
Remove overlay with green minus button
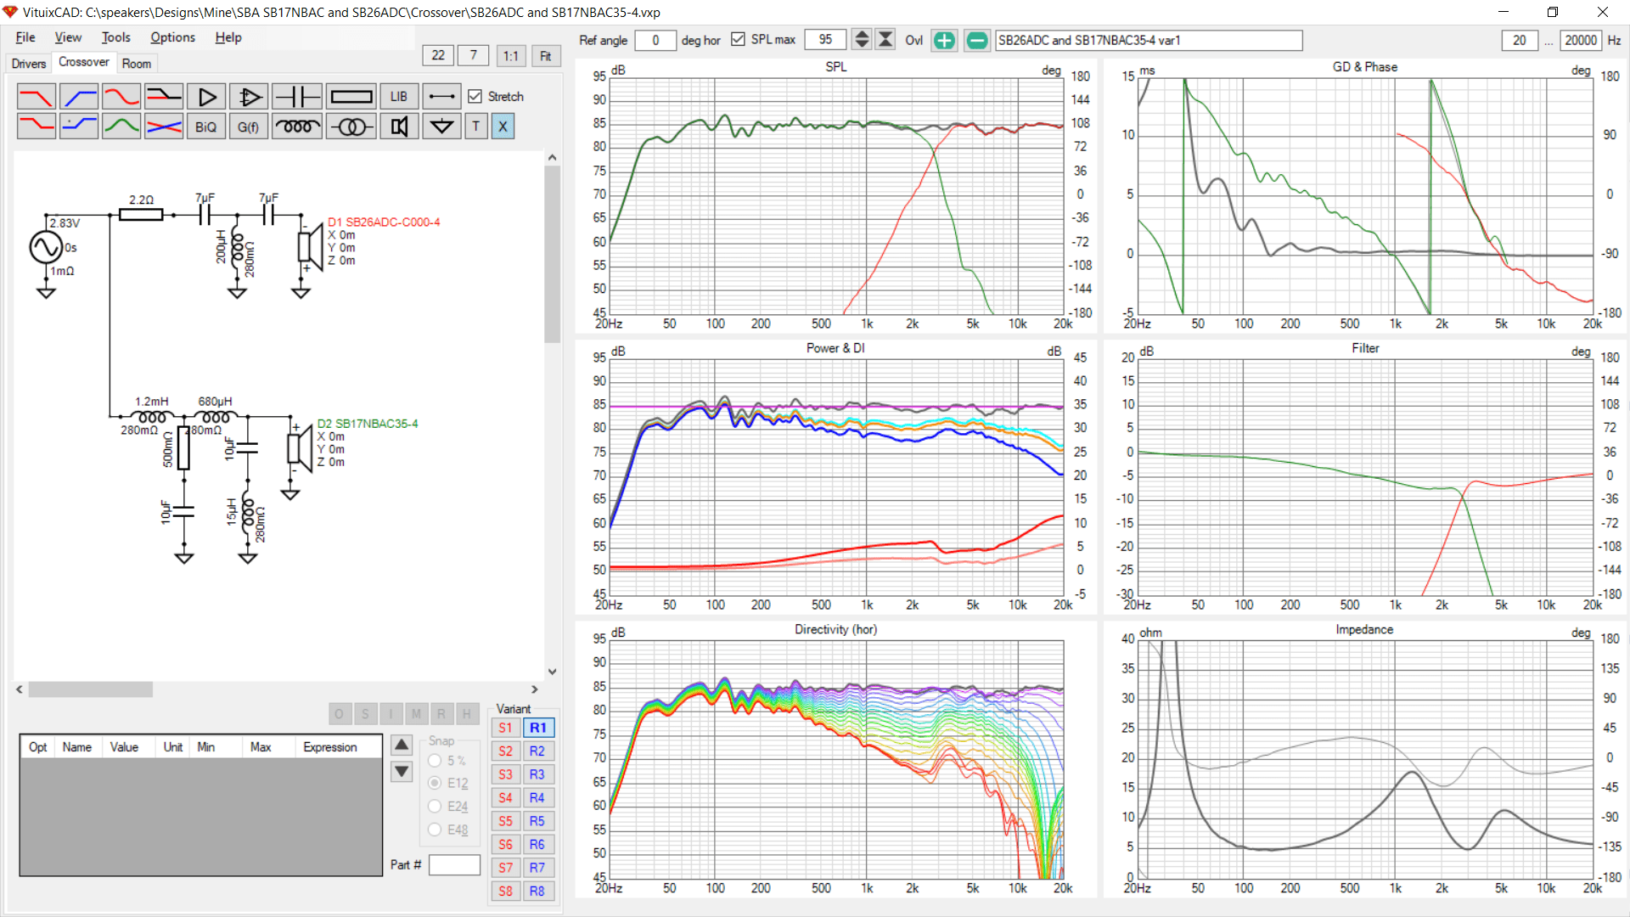(x=977, y=40)
